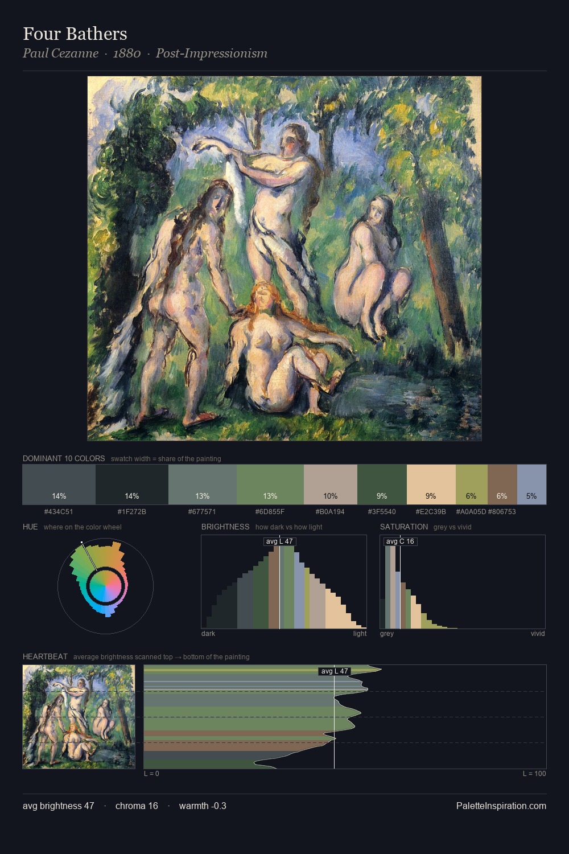Click the 'L = 0' axis label
This screenshot has height=854, width=569.
tap(151, 774)
